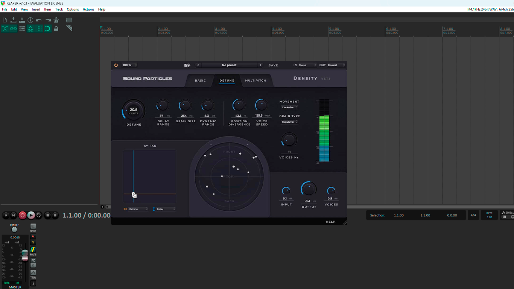Open the IN Stereo dropdown
The height and width of the screenshot is (289, 514).
pyautogui.click(x=308, y=65)
